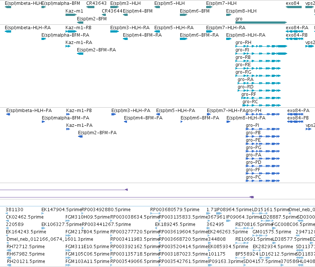Click the gro-RE transcript
This screenshot has height=267, width=315.
(258, 68)
